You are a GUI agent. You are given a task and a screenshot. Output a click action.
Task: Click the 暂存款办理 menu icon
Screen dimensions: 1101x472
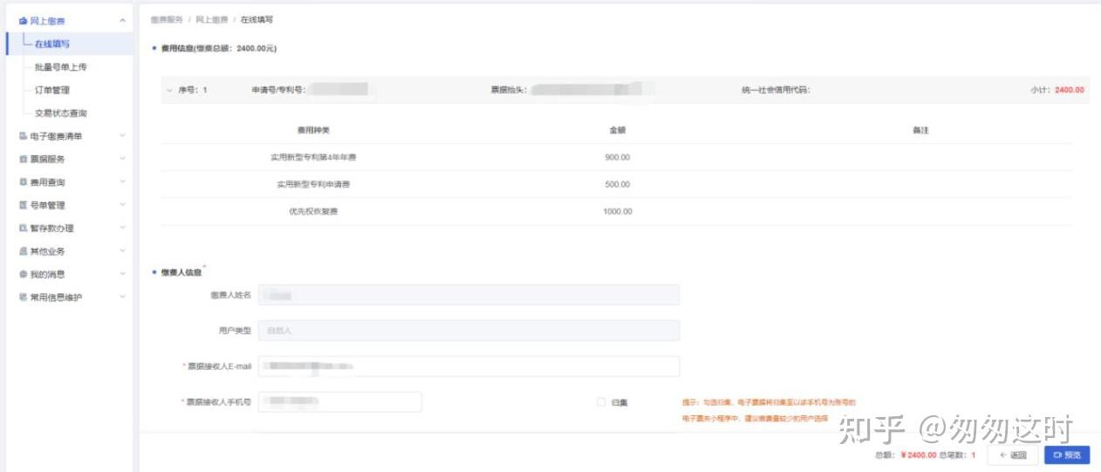[24, 229]
